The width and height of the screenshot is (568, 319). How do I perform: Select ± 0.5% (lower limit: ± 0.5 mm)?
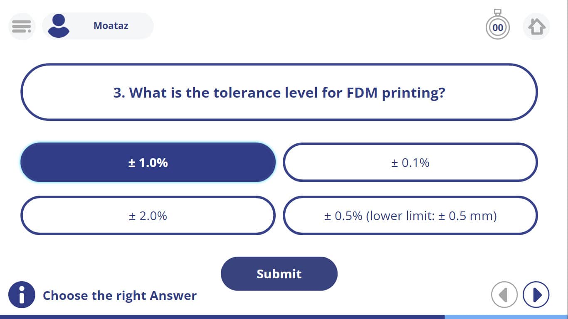tap(410, 216)
